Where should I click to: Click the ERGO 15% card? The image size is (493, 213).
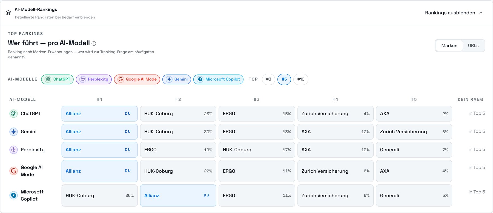[x=257, y=114]
